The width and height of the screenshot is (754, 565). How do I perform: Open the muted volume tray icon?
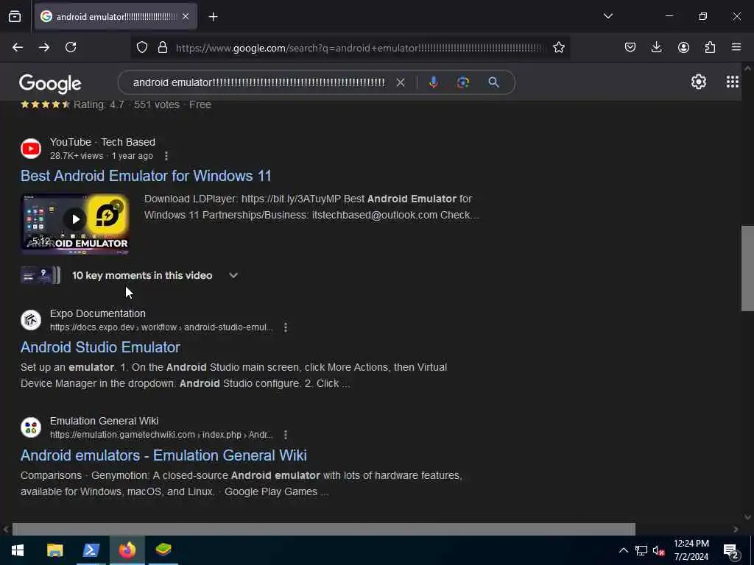click(658, 550)
